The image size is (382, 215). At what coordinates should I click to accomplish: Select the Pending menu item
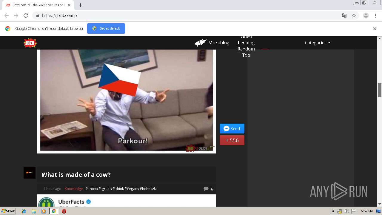point(246,43)
